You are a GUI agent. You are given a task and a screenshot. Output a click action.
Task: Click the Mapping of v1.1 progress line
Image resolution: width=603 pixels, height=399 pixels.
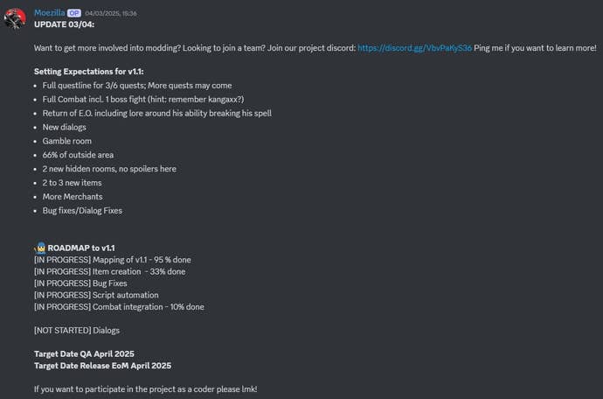coord(112,260)
